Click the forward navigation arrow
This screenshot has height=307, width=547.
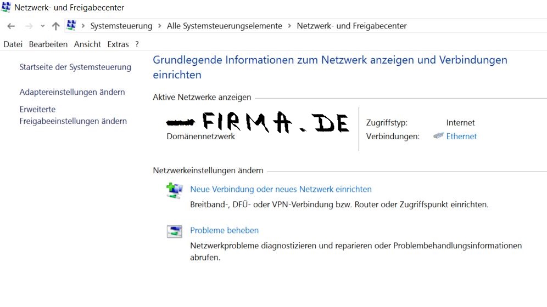pos(29,26)
